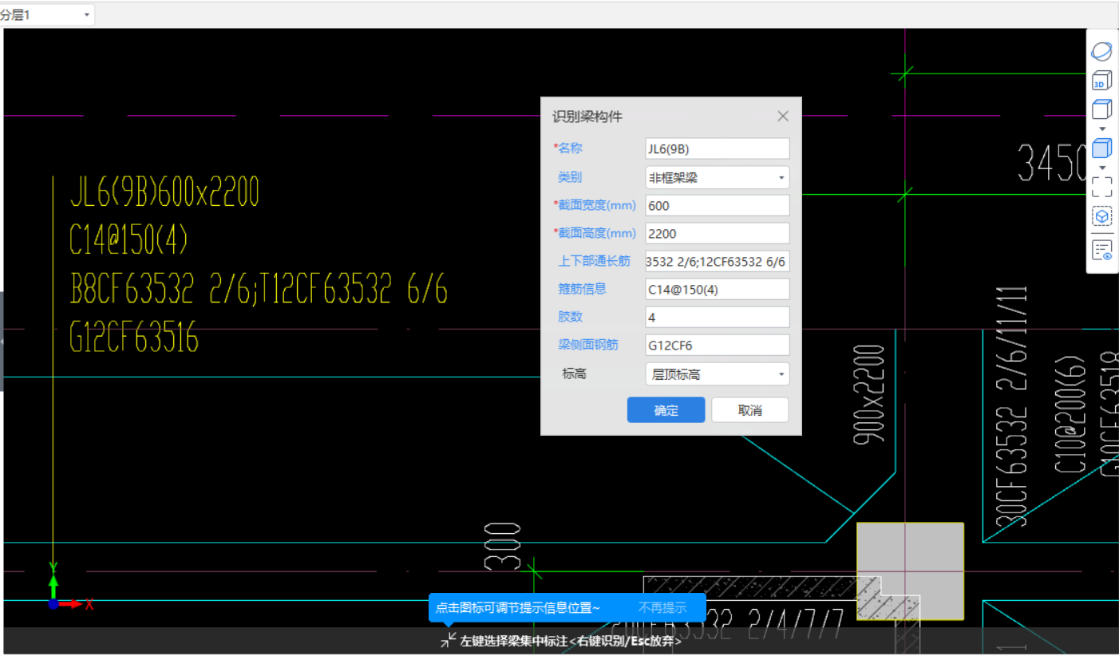Click the prompt position adjust arrows icon
The height and width of the screenshot is (656, 1119).
tap(449, 640)
